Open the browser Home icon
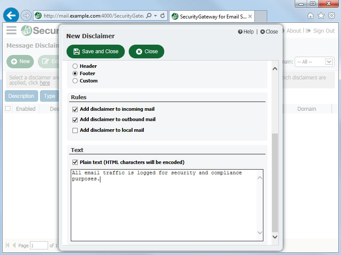The width and height of the screenshot is (341, 255). click(311, 15)
